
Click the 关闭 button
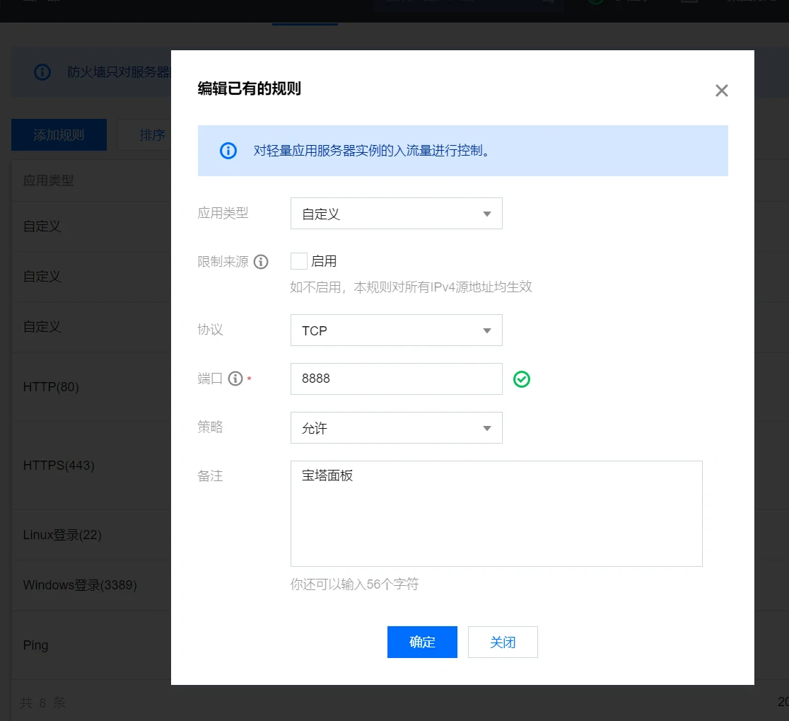coord(503,642)
